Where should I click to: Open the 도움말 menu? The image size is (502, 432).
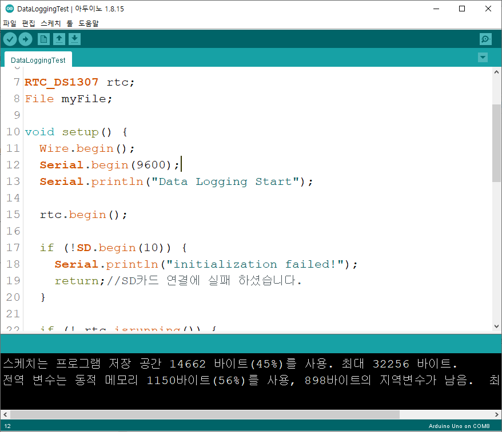(89, 23)
